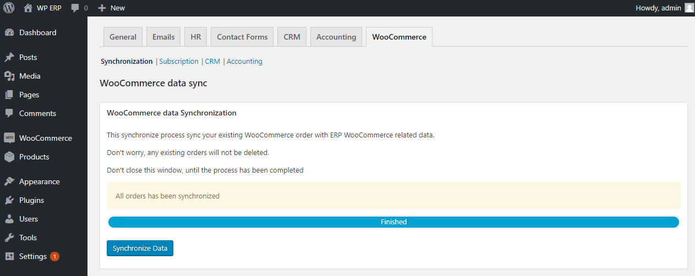Click the Appearance paintbrush icon
The image size is (695, 276).
point(9,181)
